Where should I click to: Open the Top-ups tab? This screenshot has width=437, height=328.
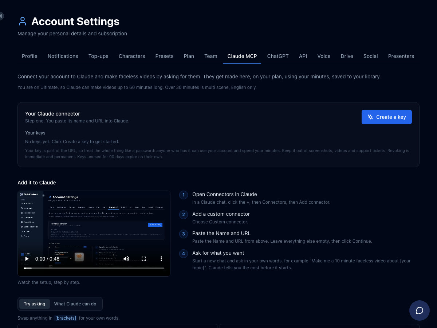pos(98,56)
